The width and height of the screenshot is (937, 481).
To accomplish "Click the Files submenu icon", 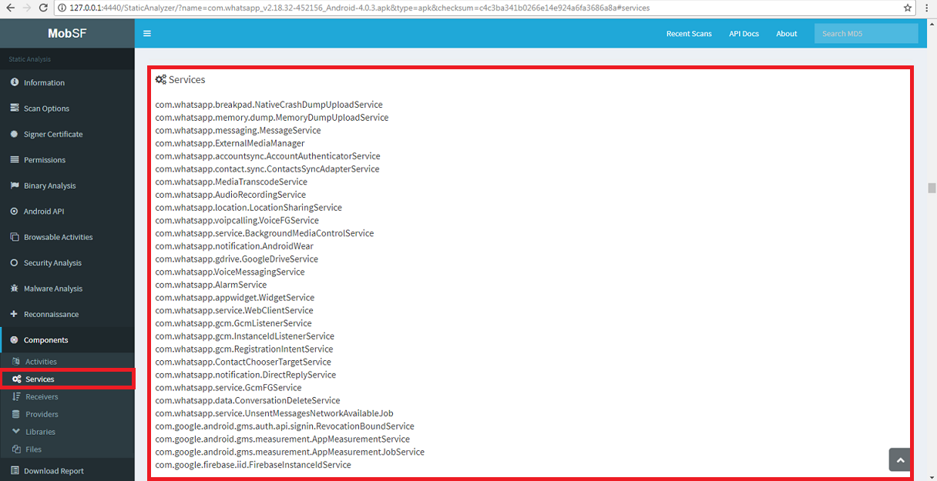I will 17,449.
